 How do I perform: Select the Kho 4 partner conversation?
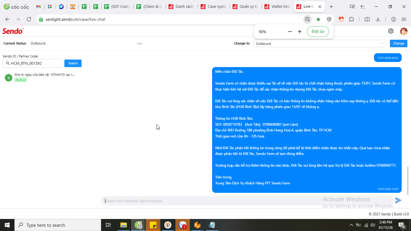pos(48,78)
